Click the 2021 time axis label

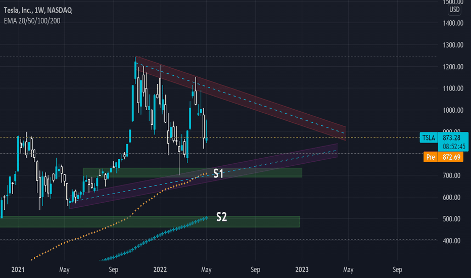click(x=18, y=269)
